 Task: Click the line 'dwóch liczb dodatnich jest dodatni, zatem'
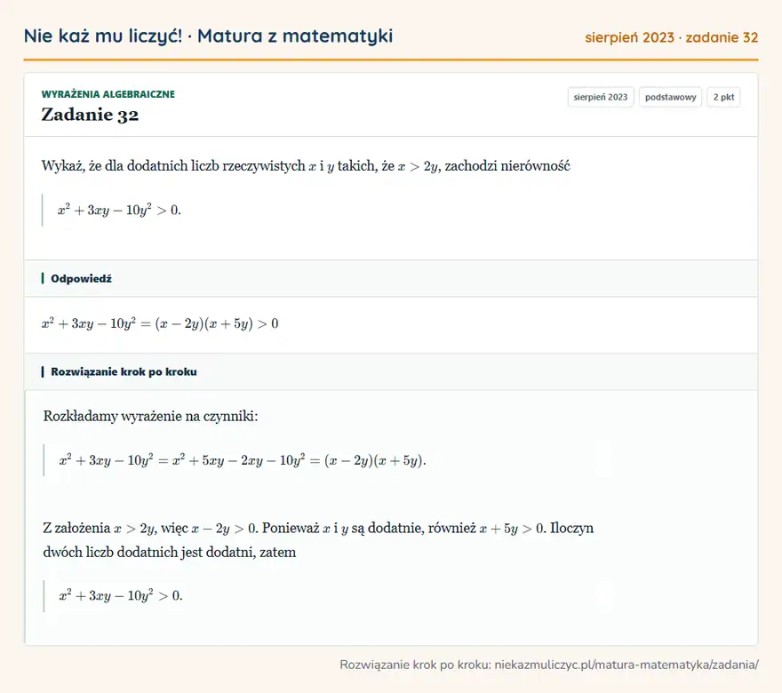click(x=170, y=553)
